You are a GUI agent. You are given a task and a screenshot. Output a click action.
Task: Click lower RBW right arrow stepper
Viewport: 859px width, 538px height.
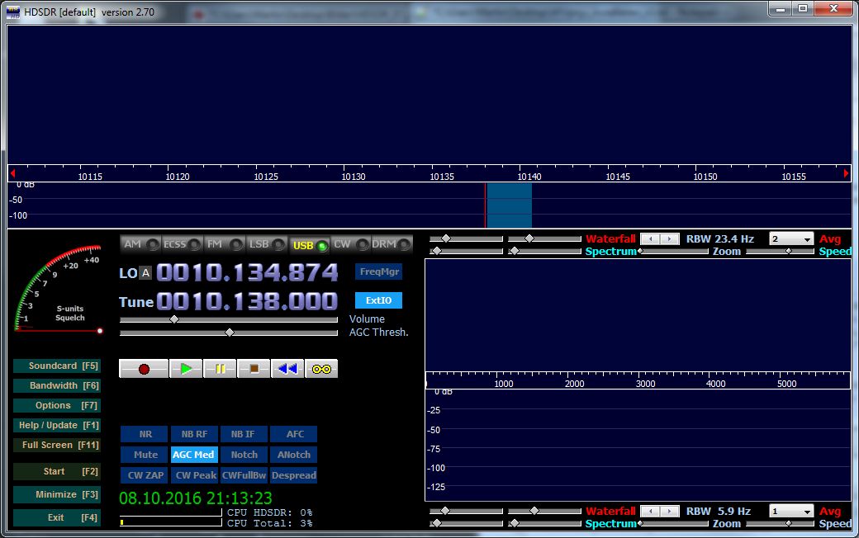click(670, 511)
